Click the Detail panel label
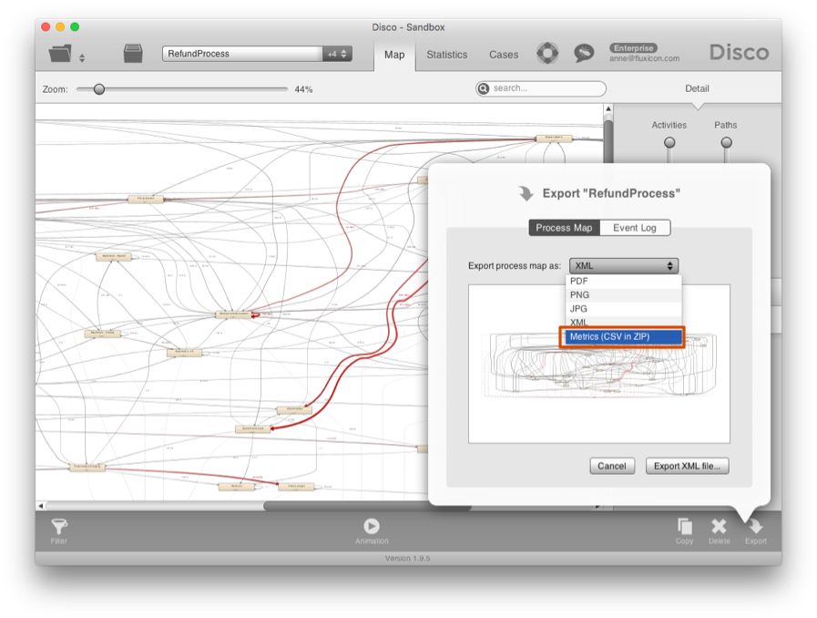 coord(697,88)
